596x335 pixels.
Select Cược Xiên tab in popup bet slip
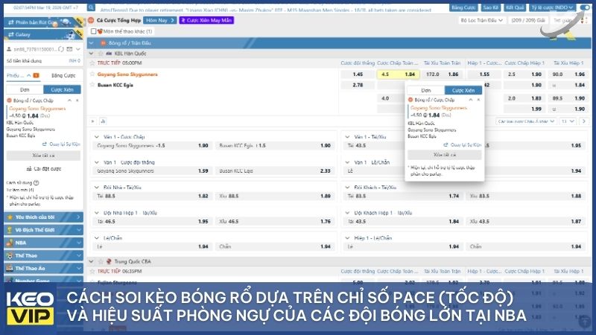click(x=463, y=89)
